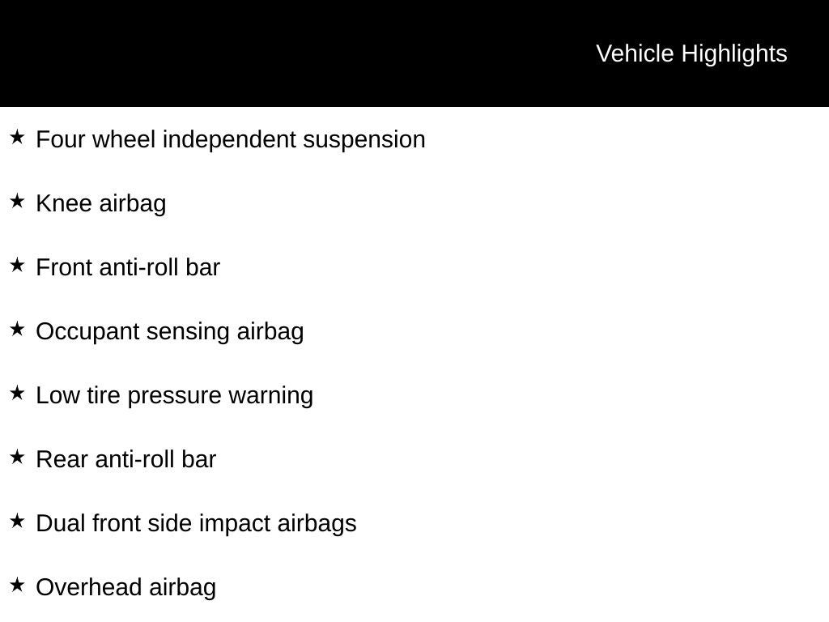Click the word Vehicle in the header title
The width and height of the screenshot is (829, 622).
click(x=635, y=53)
